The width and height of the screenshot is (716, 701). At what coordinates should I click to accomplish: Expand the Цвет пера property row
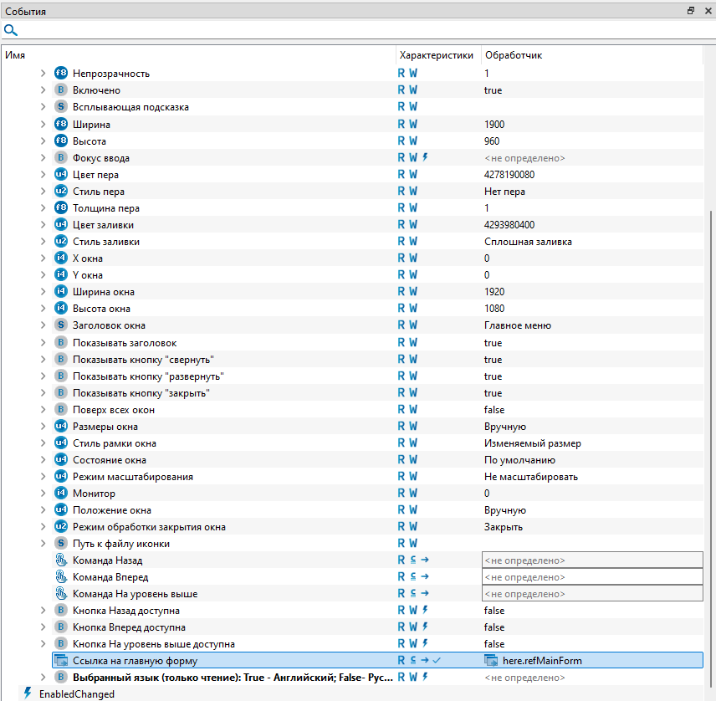point(43,175)
